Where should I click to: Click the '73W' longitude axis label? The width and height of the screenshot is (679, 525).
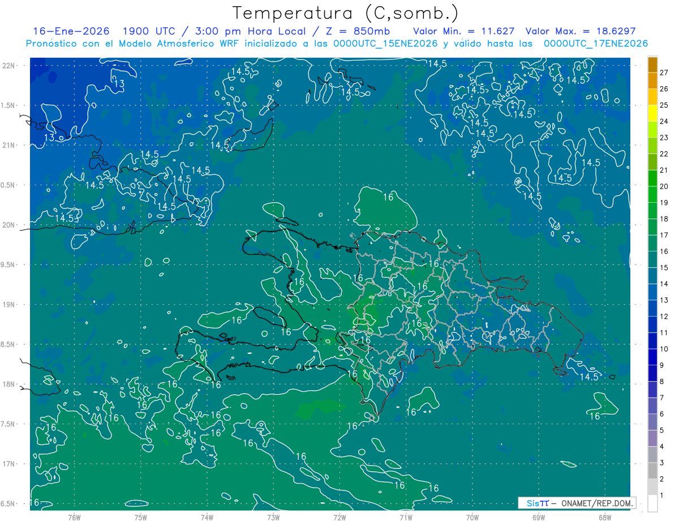pyautogui.click(x=273, y=517)
